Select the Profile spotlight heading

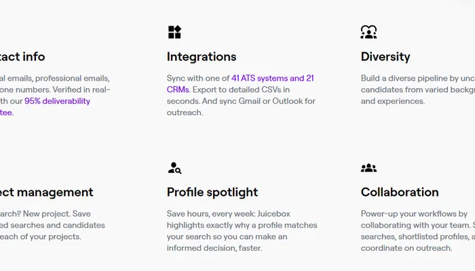tap(212, 192)
